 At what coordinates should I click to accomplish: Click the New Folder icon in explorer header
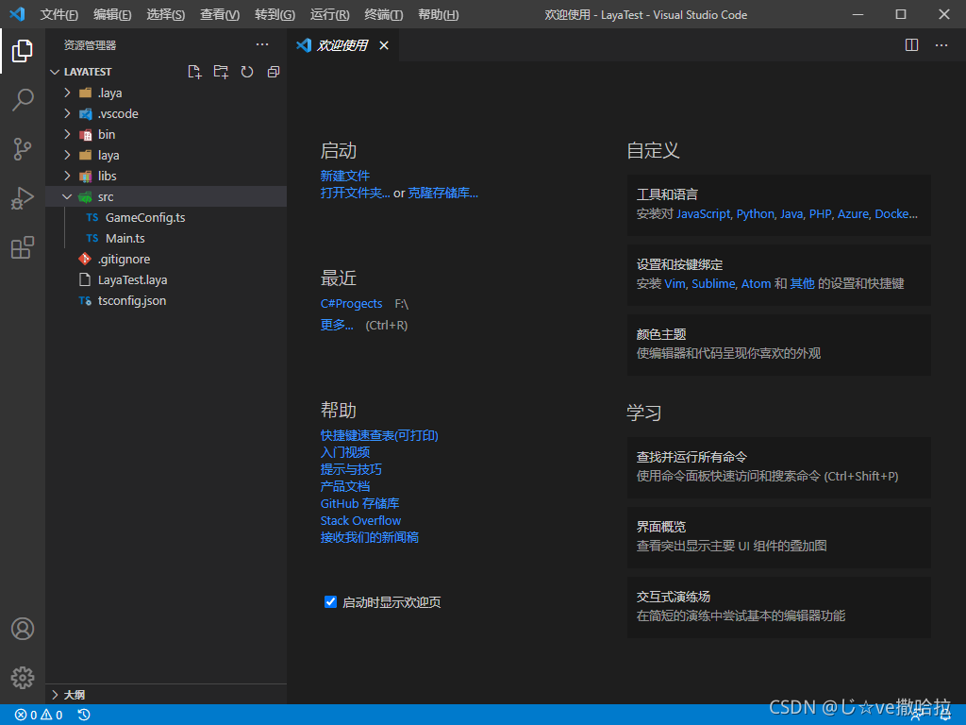click(x=221, y=72)
